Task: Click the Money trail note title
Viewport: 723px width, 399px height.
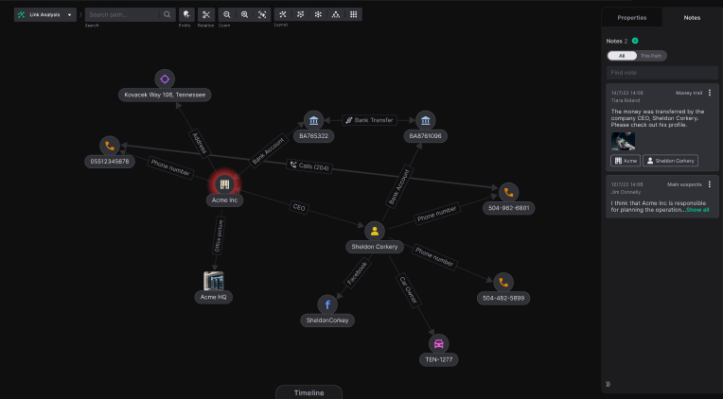Action: tap(689, 93)
